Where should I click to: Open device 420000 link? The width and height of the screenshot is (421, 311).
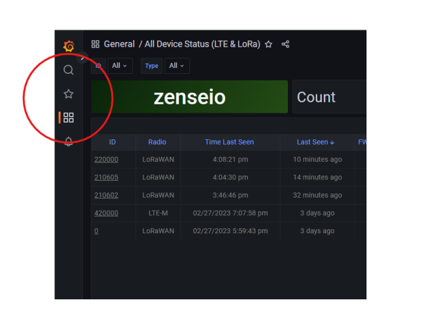click(x=106, y=213)
